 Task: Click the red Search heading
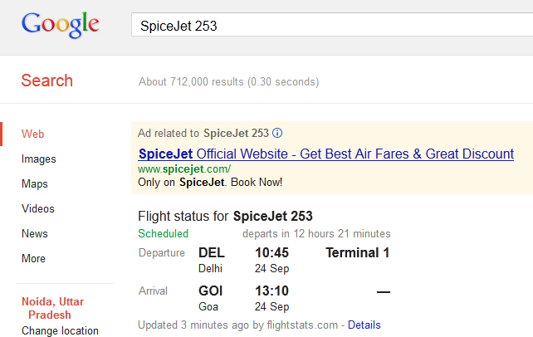click(46, 81)
